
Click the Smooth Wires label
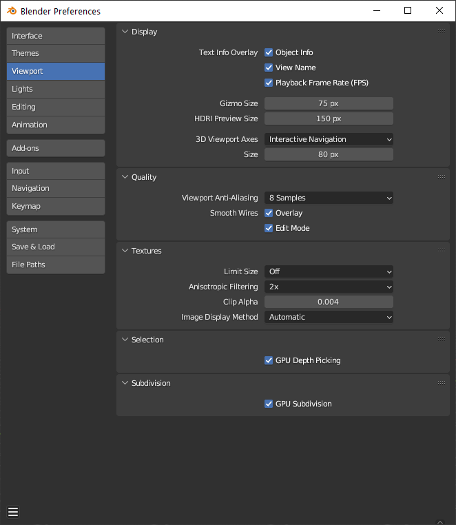(x=234, y=213)
